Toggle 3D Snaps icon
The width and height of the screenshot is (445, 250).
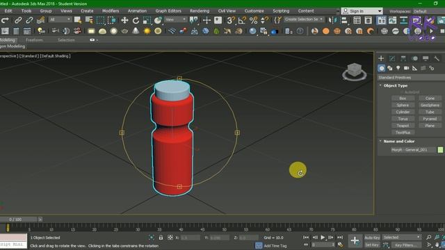pos(230,20)
